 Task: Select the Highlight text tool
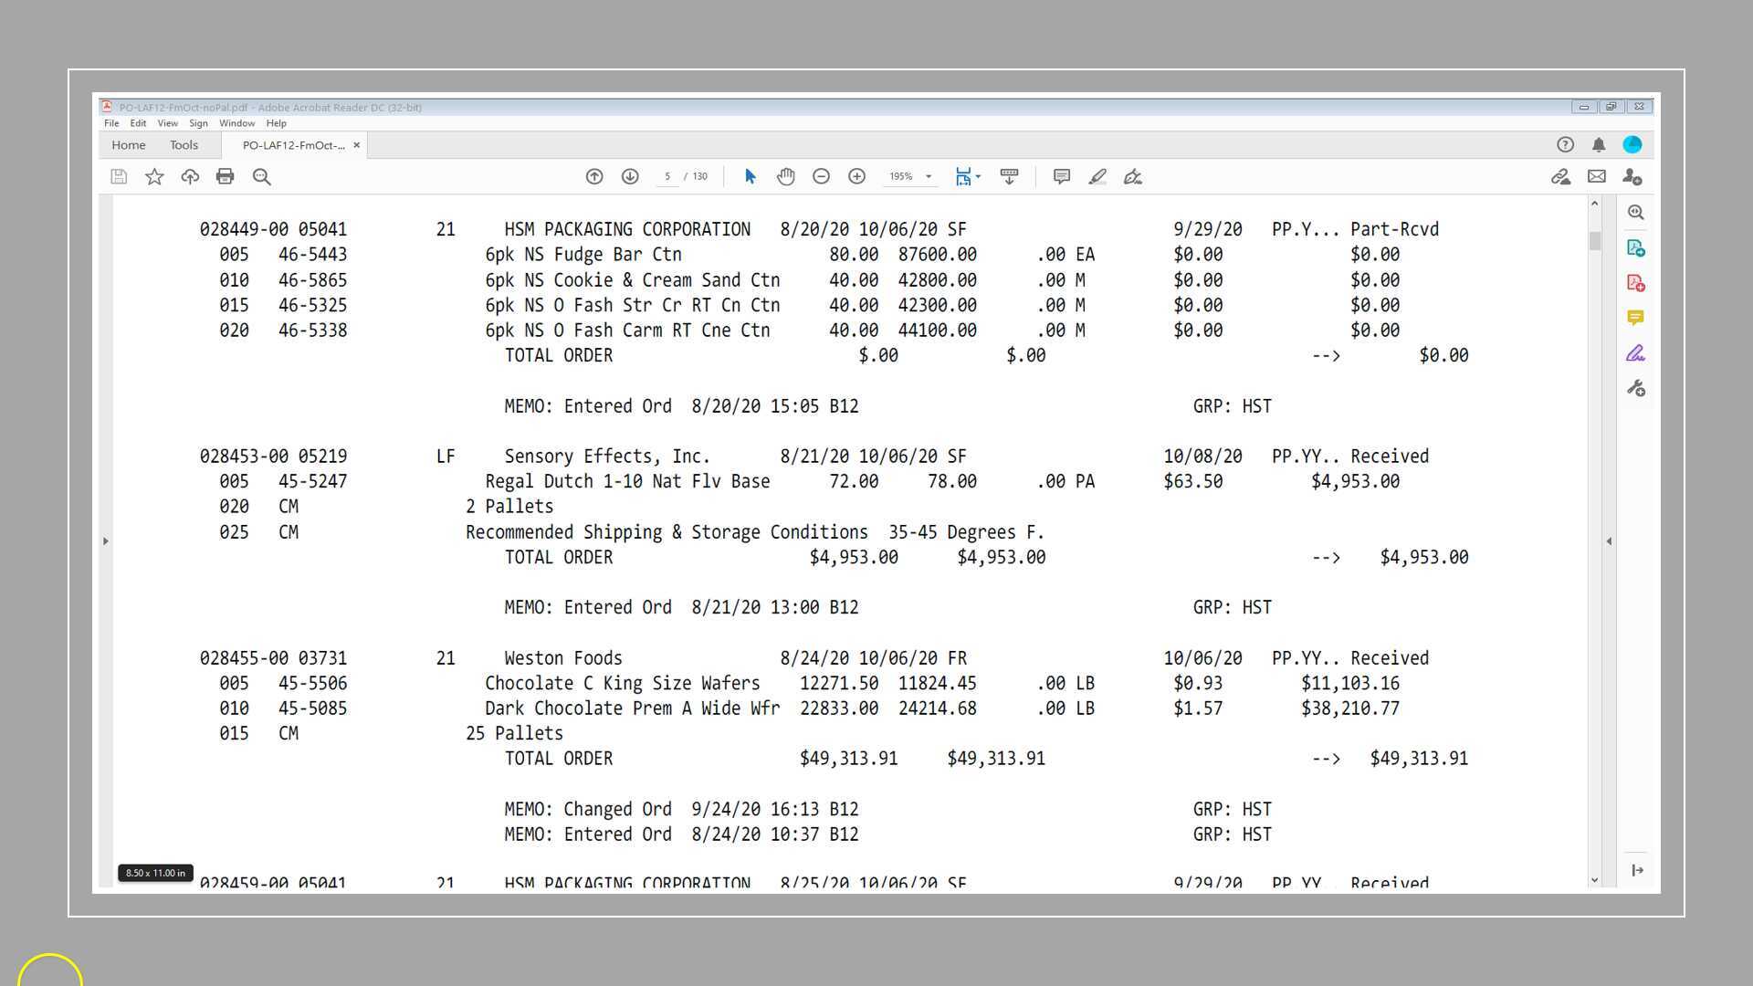[1098, 176]
